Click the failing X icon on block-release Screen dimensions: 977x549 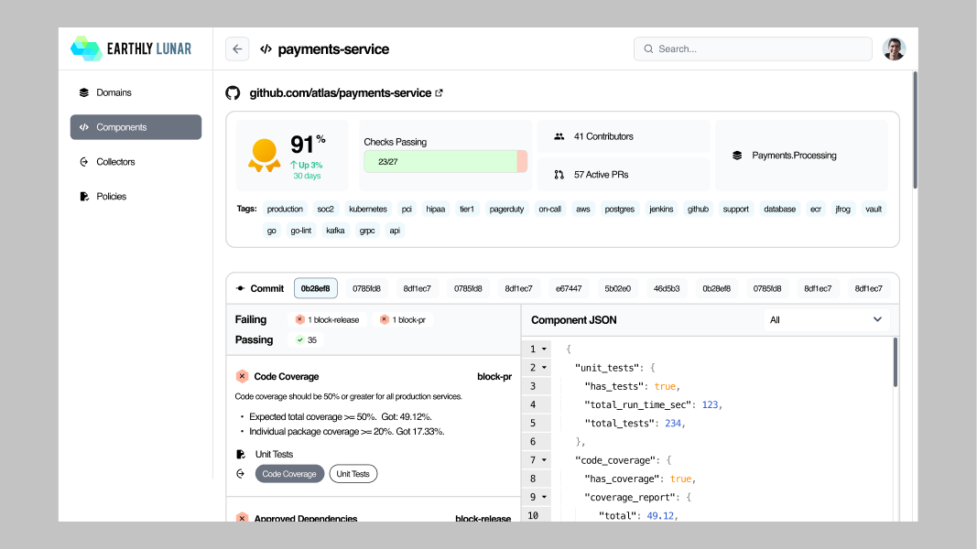pyautogui.click(x=299, y=319)
